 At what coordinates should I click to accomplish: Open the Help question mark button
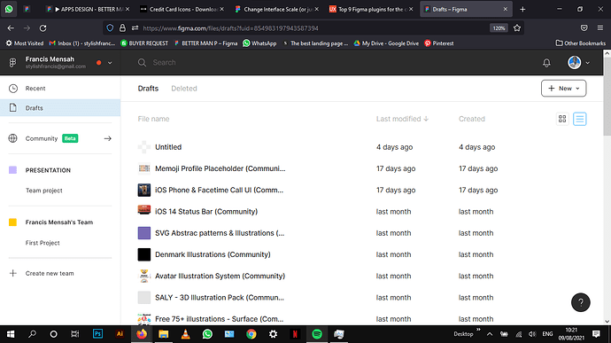click(x=580, y=302)
